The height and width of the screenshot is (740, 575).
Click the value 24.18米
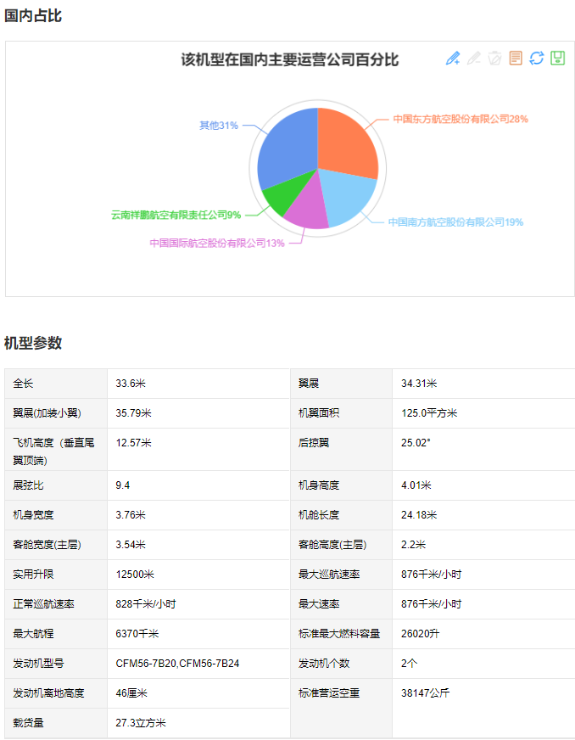point(419,515)
